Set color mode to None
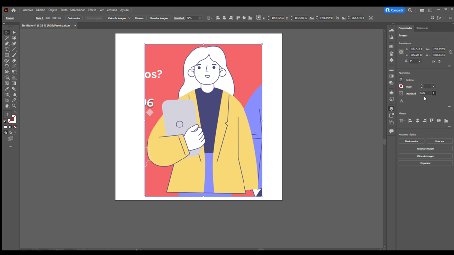This screenshot has width=454, height=255. (15, 127)
